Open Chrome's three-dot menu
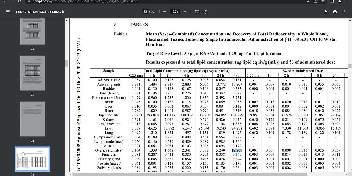This screenshot has height=176, width=352. [x=348, y=3]
